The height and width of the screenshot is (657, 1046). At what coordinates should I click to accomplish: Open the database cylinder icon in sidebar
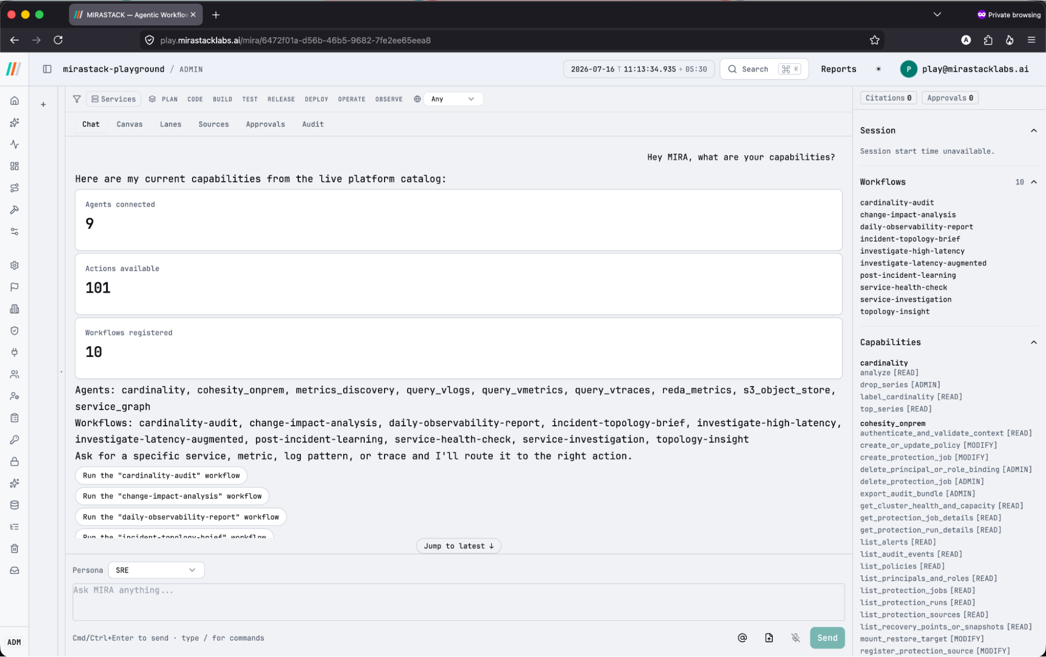(15, 505)
